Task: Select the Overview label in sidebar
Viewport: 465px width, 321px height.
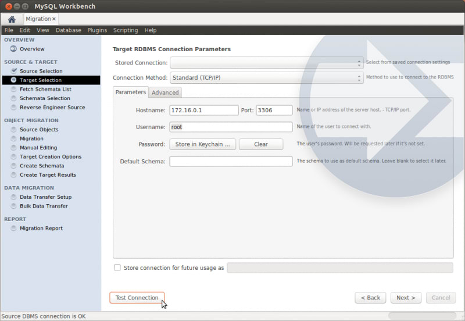Action: tap(32, 49)
